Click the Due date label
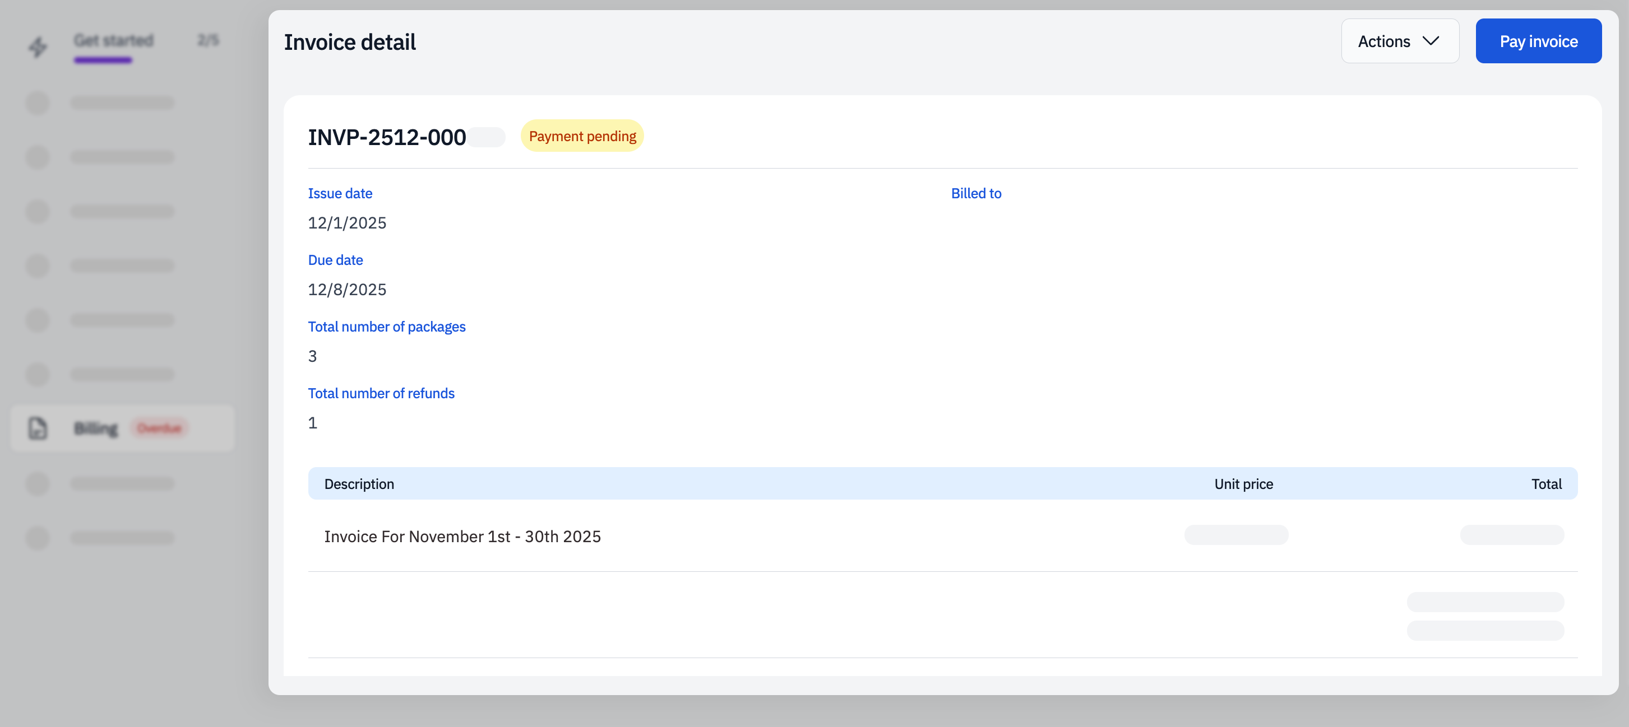This screenshot has height=727, width=1629. pyautogui.click(x=335, y=259)
